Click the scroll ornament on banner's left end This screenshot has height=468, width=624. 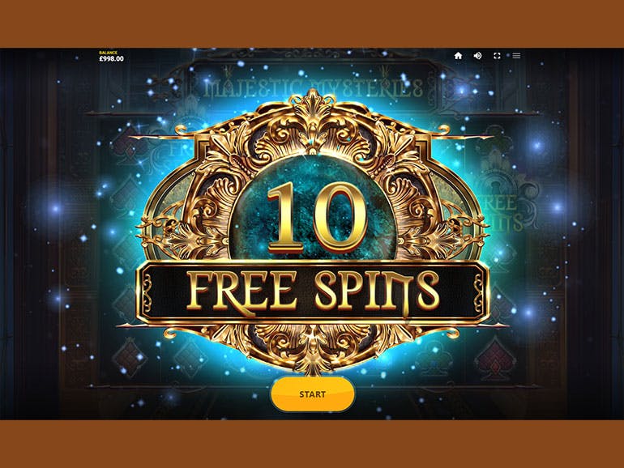[x=147, y=291]
